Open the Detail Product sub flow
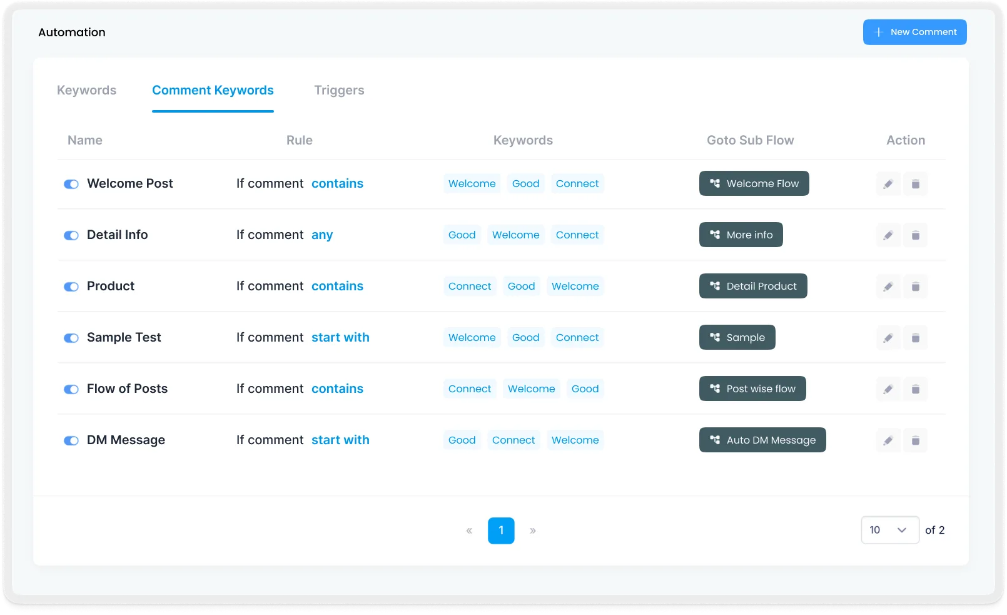1007x615 pixels. (752, 286)
